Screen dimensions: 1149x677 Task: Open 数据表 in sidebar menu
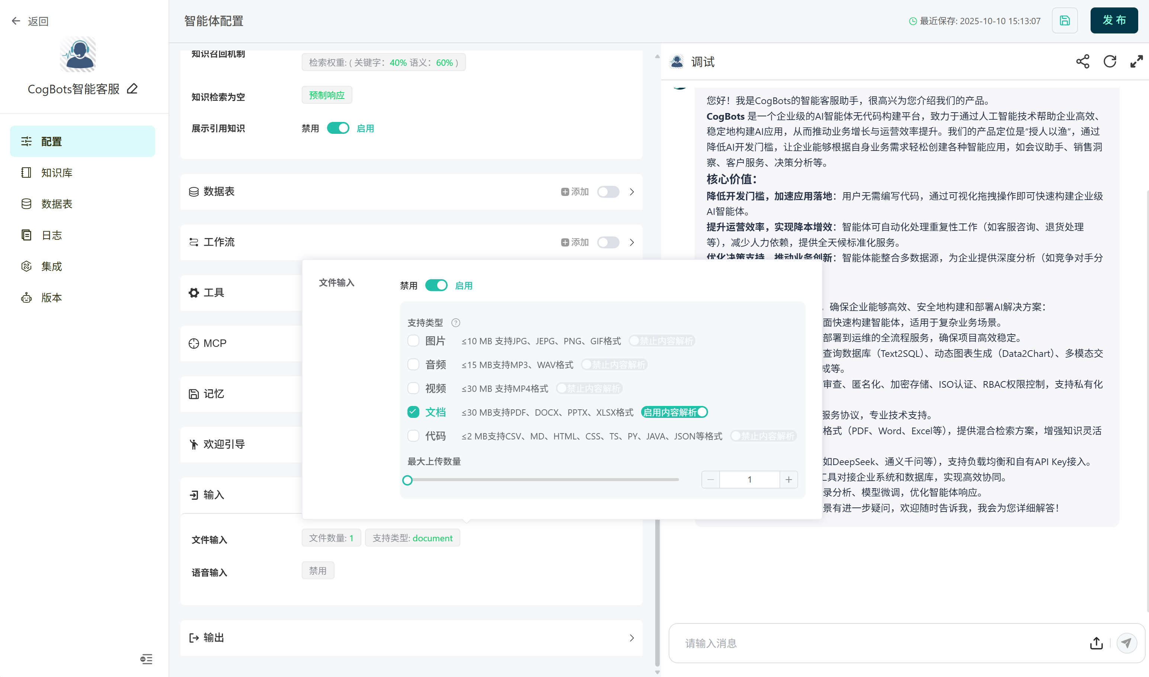point(83,204)
